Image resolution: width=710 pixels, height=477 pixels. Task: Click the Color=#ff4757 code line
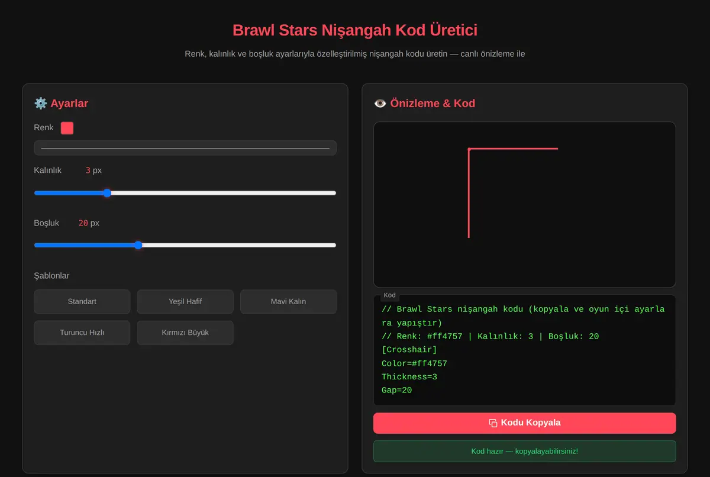(414, 363)
